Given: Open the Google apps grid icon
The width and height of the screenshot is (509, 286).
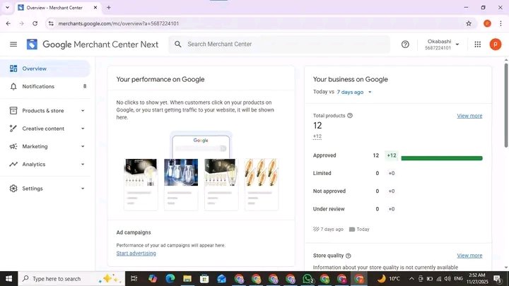Looking at the screenshot, I should point(477,44).
